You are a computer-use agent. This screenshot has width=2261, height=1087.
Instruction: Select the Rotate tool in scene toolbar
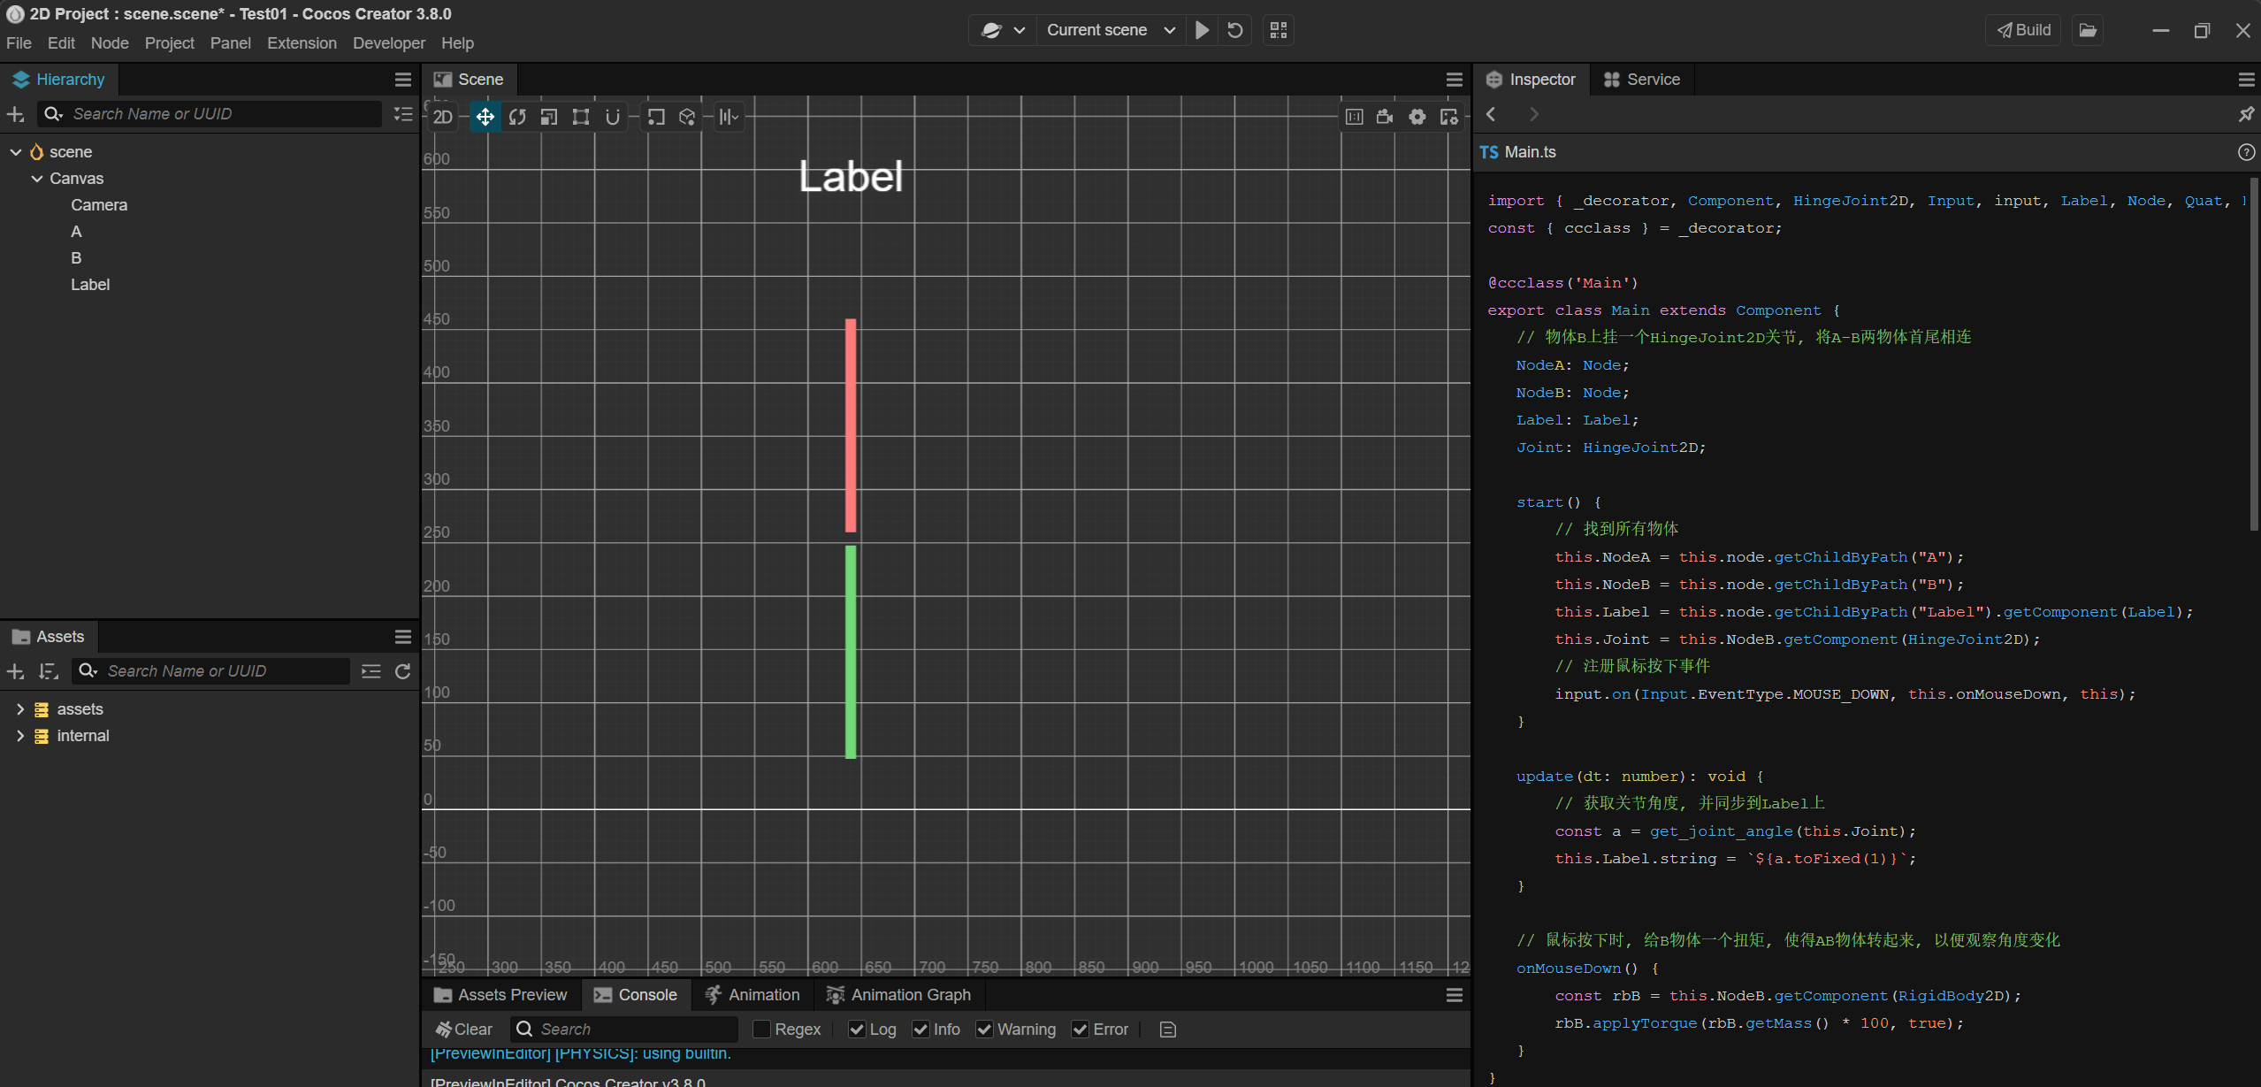(517, 117)
